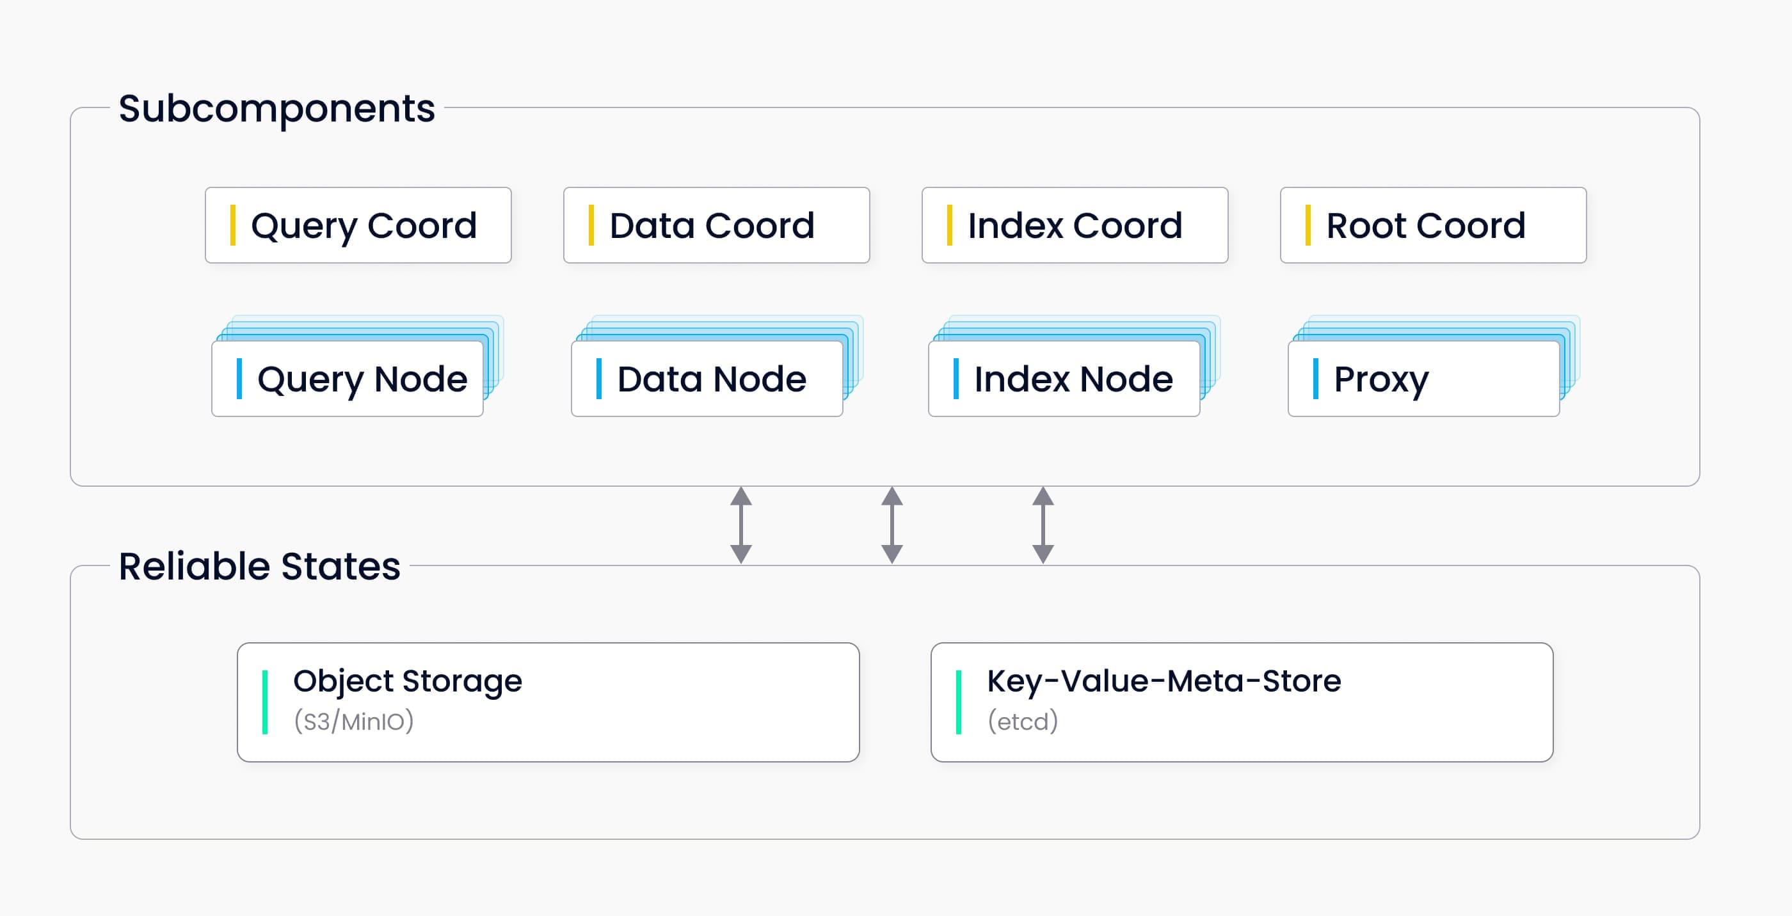
Task: Click the yellow bar beside Query Coord
Action: pyautogui.click(x=233, y=225)
